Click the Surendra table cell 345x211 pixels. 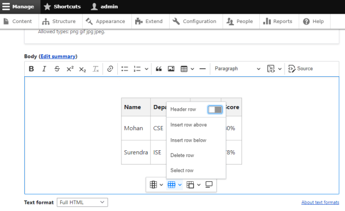pyautogui.click(x=136, y=152)
